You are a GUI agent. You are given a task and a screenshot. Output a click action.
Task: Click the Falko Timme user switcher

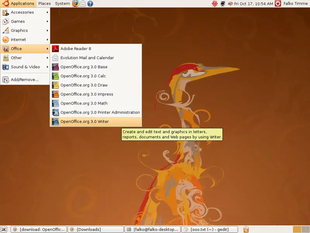pyautogui.click(x=296, y=3)
